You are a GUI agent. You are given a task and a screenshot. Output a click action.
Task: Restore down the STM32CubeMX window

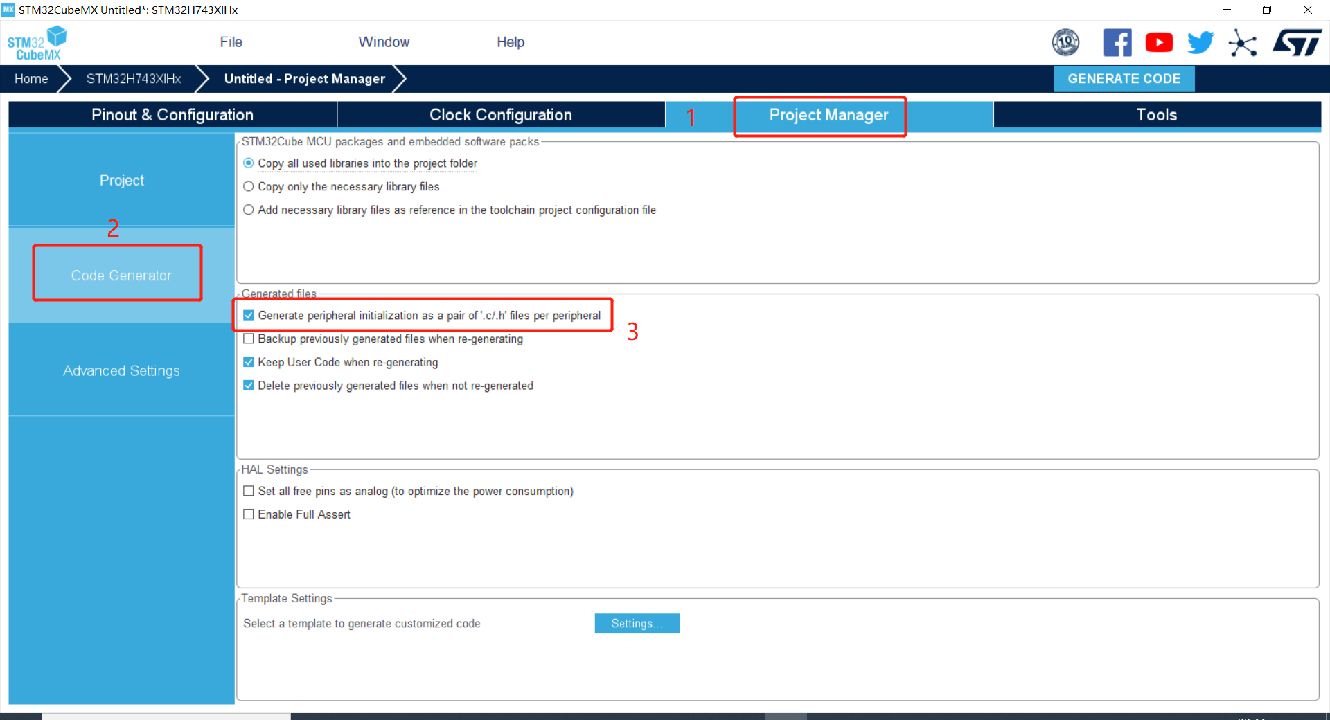pyautogui.click(x=1267, y=10)
